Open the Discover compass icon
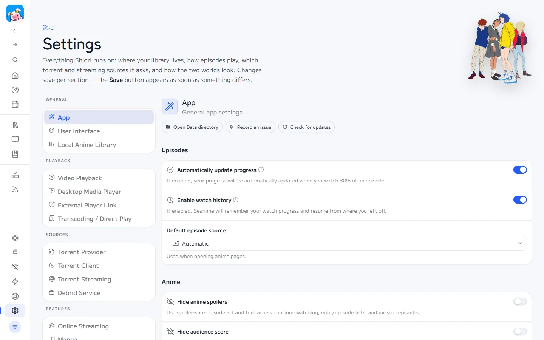Screen dimensions: 544x340 [x=15, y=90]
